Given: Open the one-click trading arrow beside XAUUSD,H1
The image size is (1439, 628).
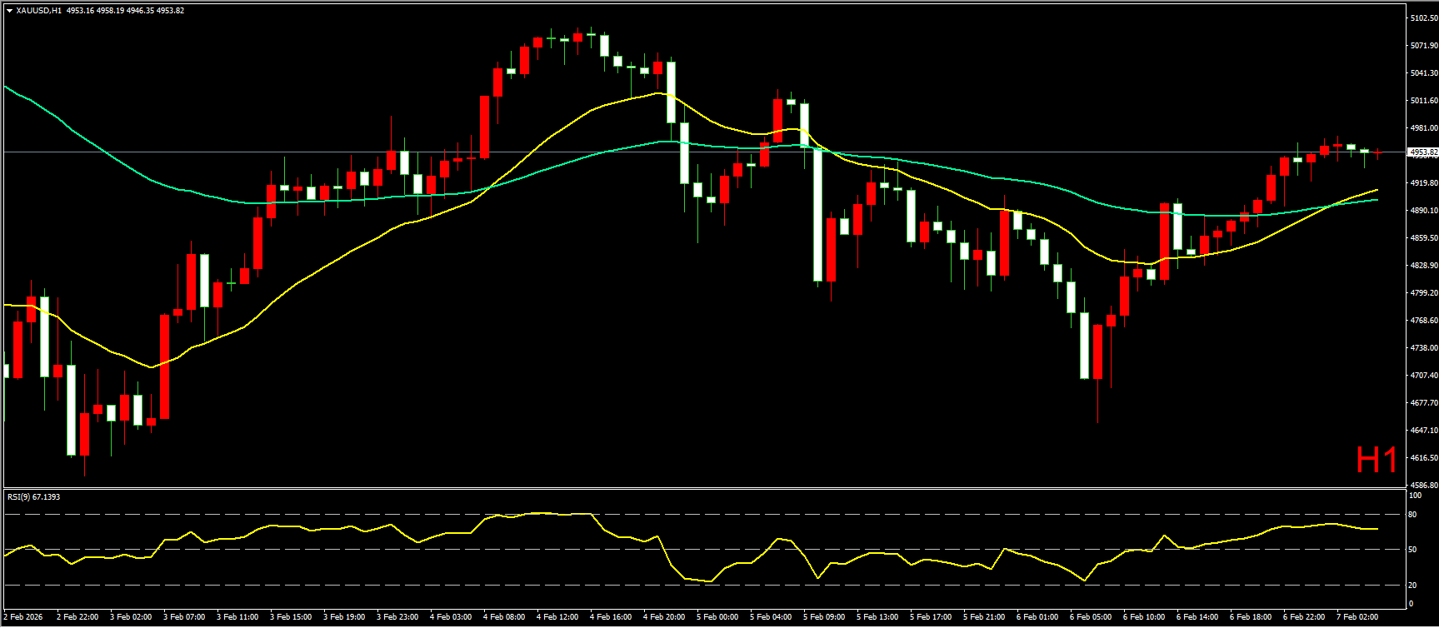Looking at the screenshot, I should 9,11.
